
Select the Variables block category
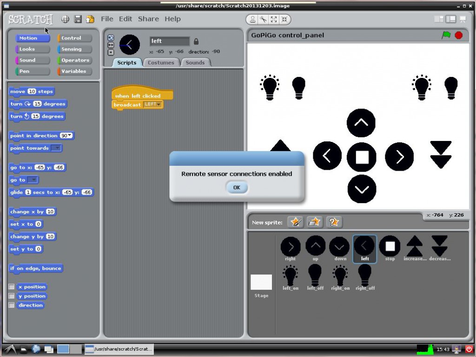click(74, 71)
